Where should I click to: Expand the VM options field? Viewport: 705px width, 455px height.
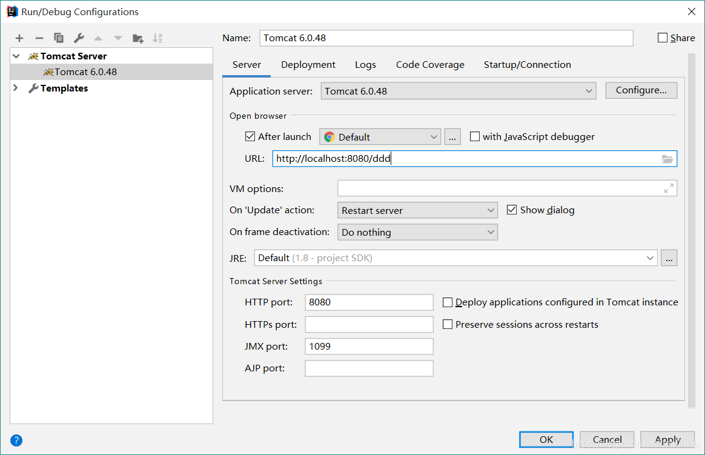click(669, 188)
